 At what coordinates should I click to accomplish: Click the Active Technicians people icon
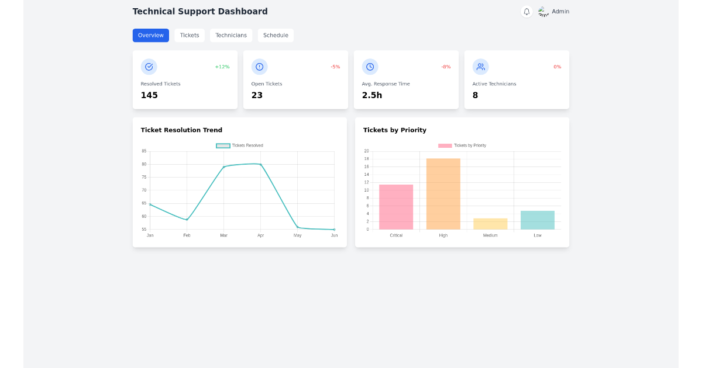pyautogui.click(x=480, y=67)
